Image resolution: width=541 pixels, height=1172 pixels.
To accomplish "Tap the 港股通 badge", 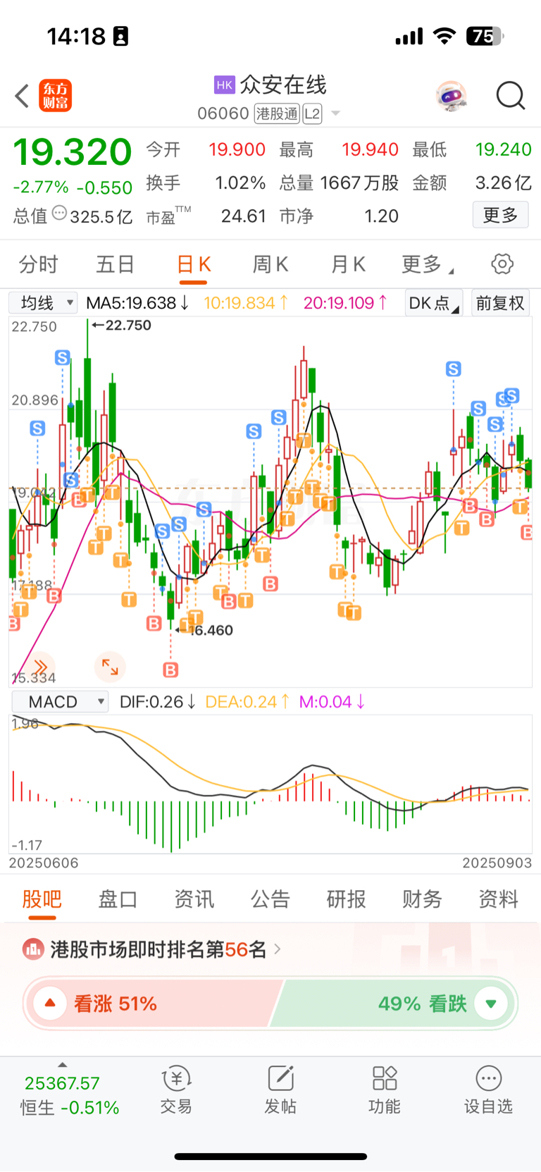I will coord(277,113).
